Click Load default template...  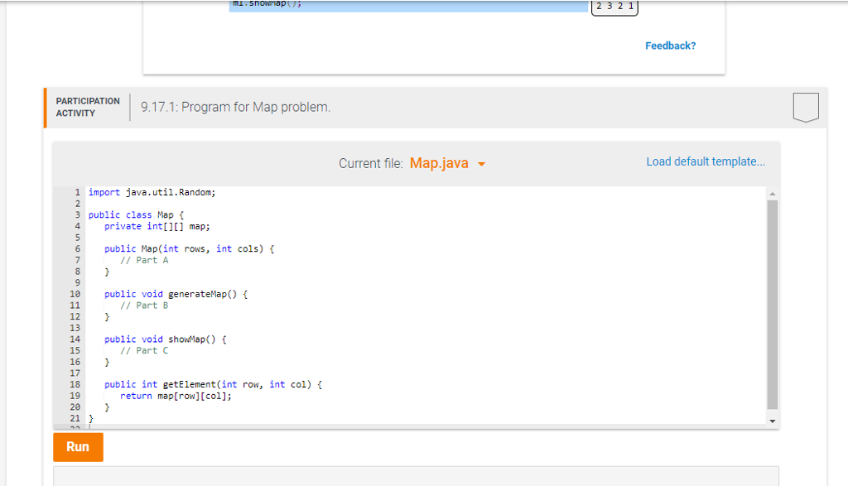(x=705, y=161)
